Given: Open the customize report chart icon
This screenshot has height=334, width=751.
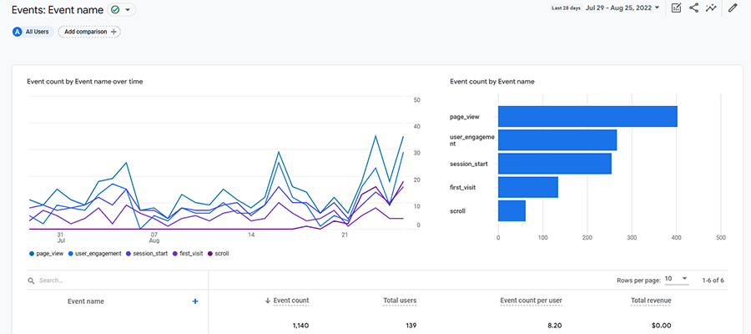Looking at the screenshot, I should [677, 8].
